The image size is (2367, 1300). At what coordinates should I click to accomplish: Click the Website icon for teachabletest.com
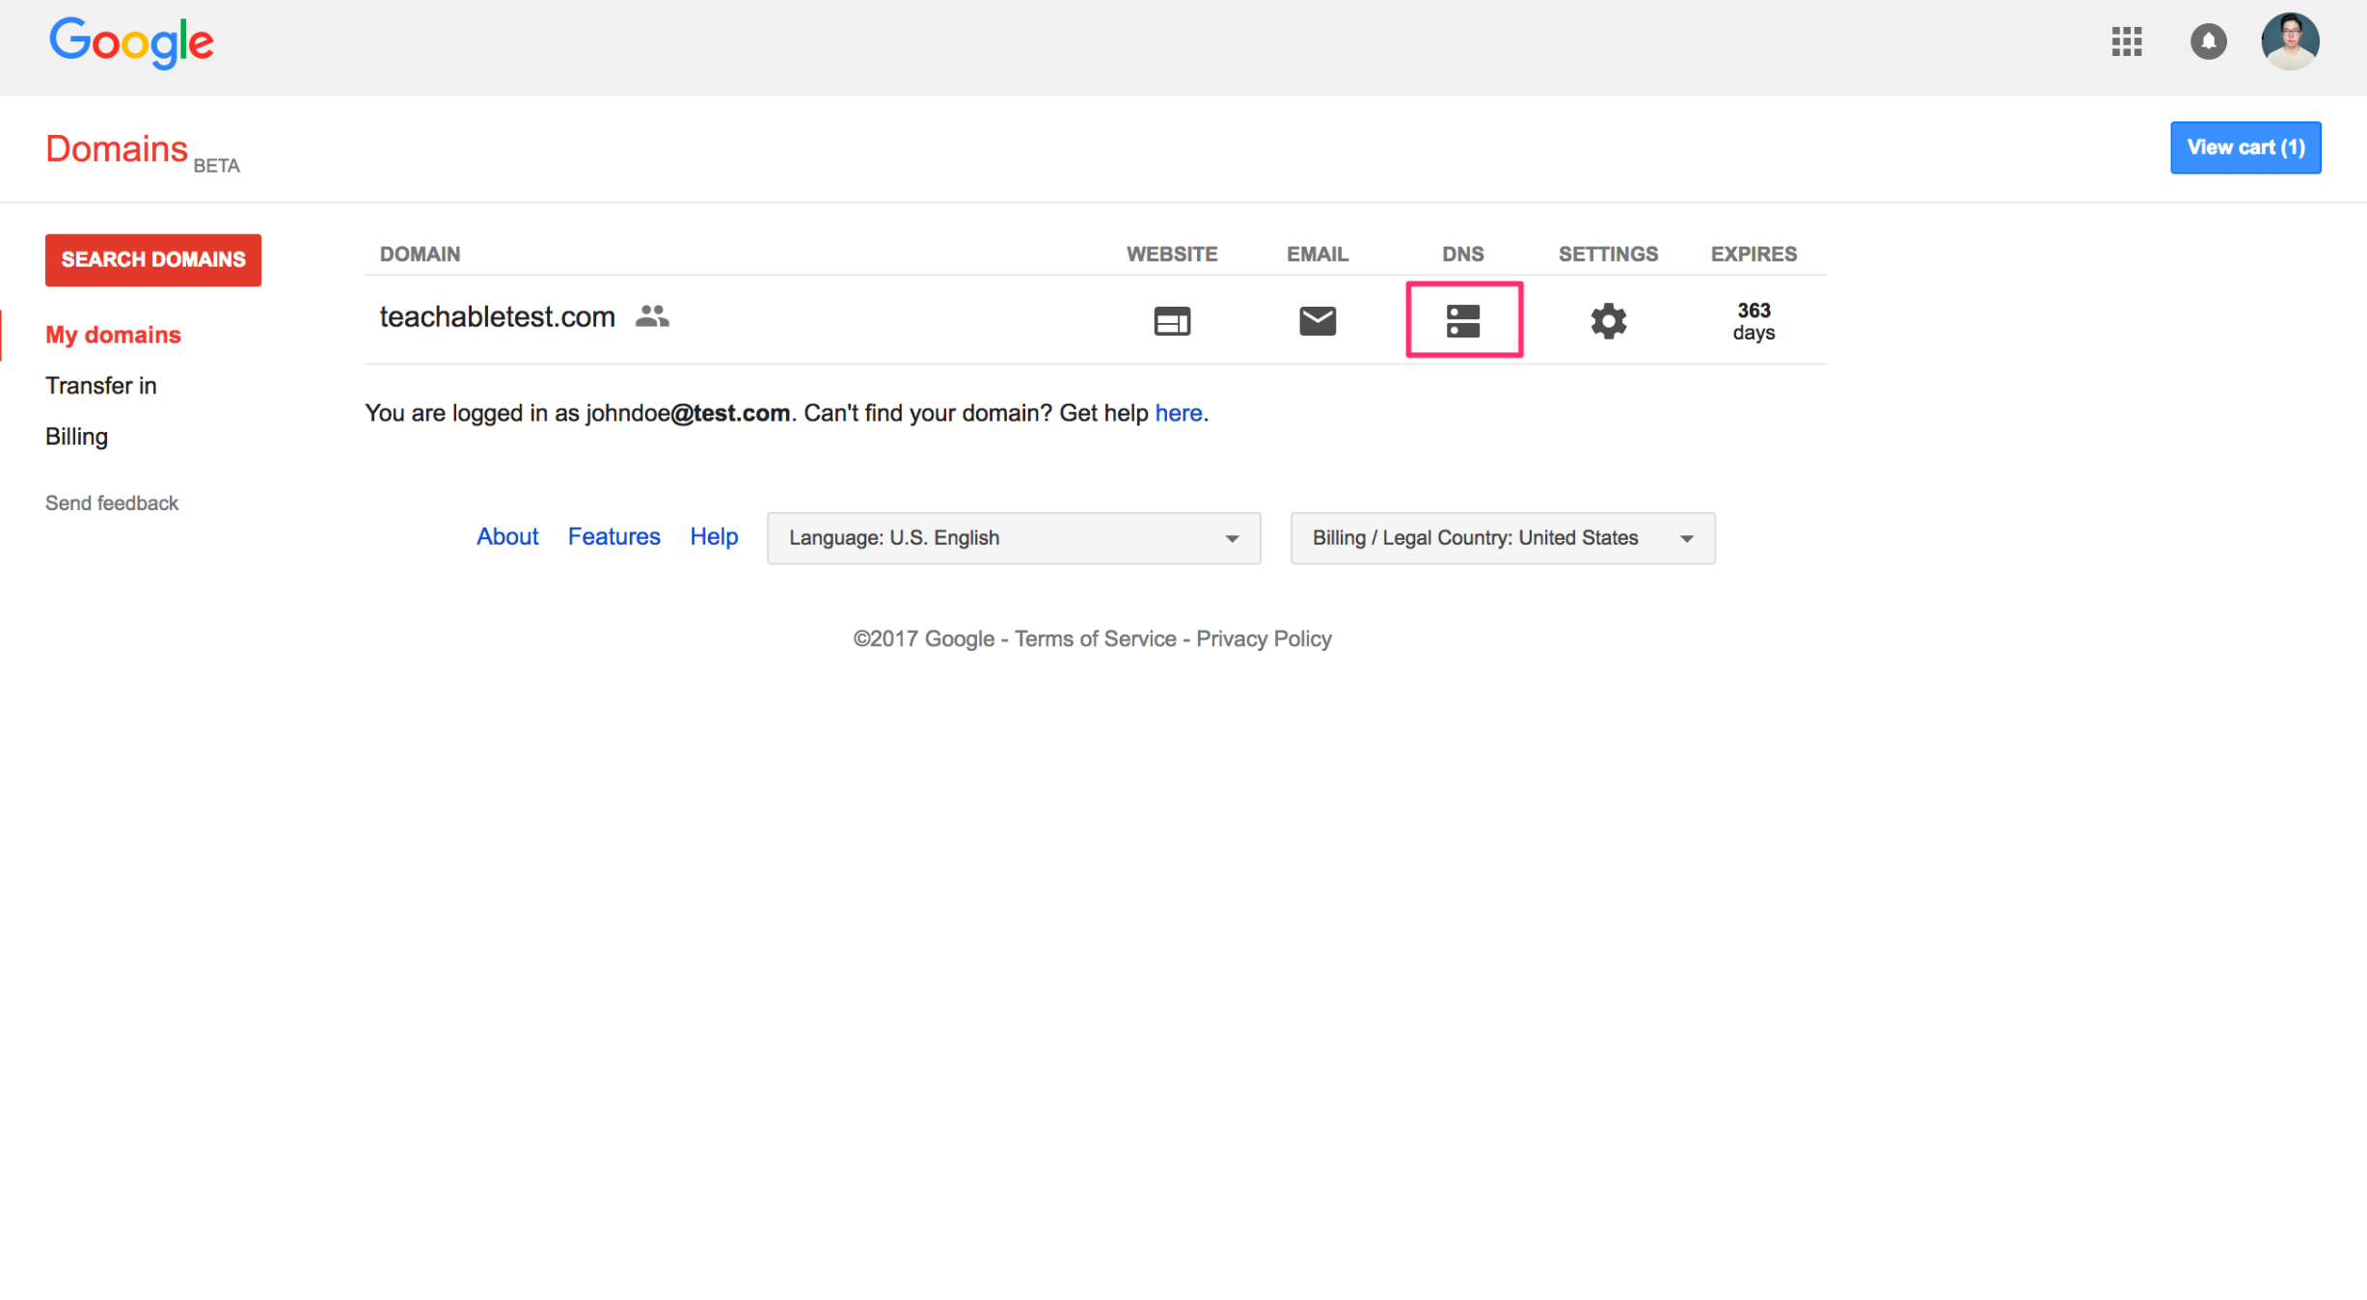pyautogui.click(x=1172, y=317)
